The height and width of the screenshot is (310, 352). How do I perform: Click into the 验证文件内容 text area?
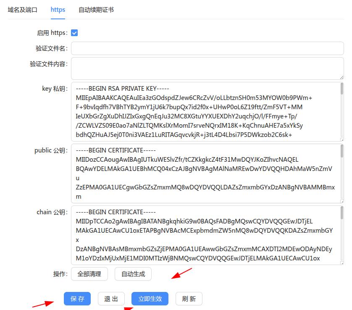click(x=207, y=68)
